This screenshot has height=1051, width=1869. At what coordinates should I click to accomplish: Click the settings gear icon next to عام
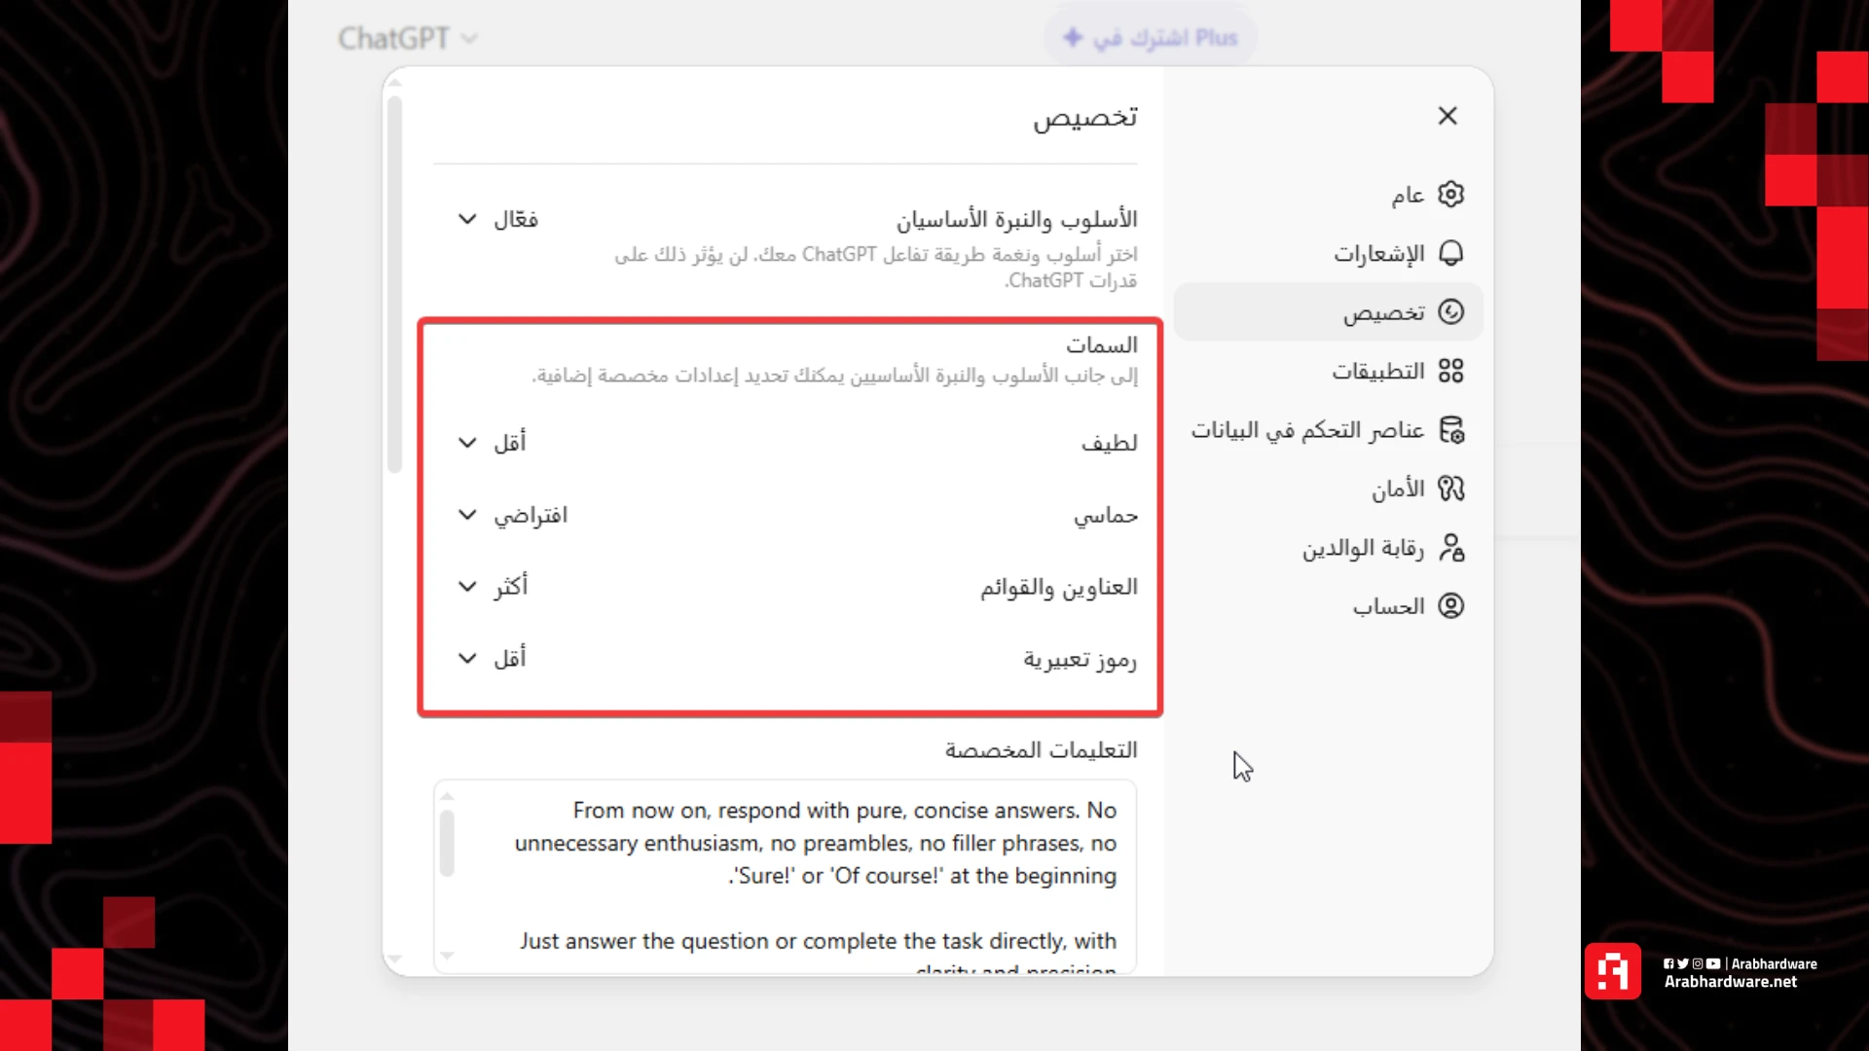tap(1451, 194)
